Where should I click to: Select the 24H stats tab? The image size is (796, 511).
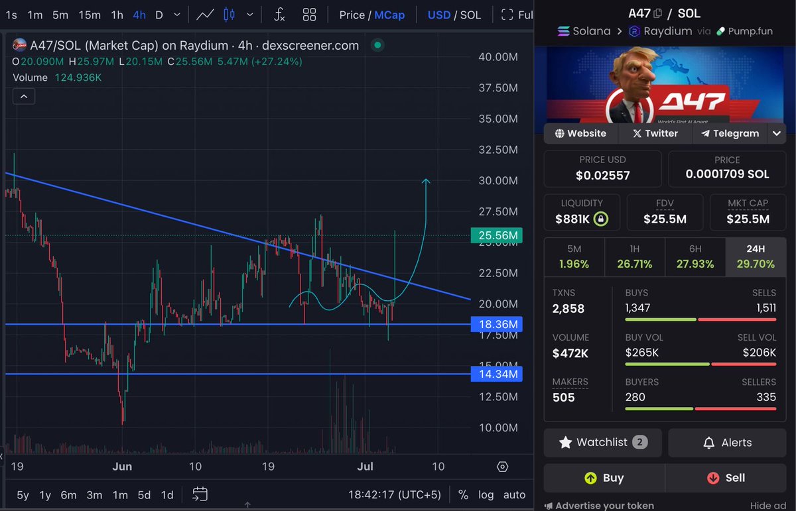point(756,257)
